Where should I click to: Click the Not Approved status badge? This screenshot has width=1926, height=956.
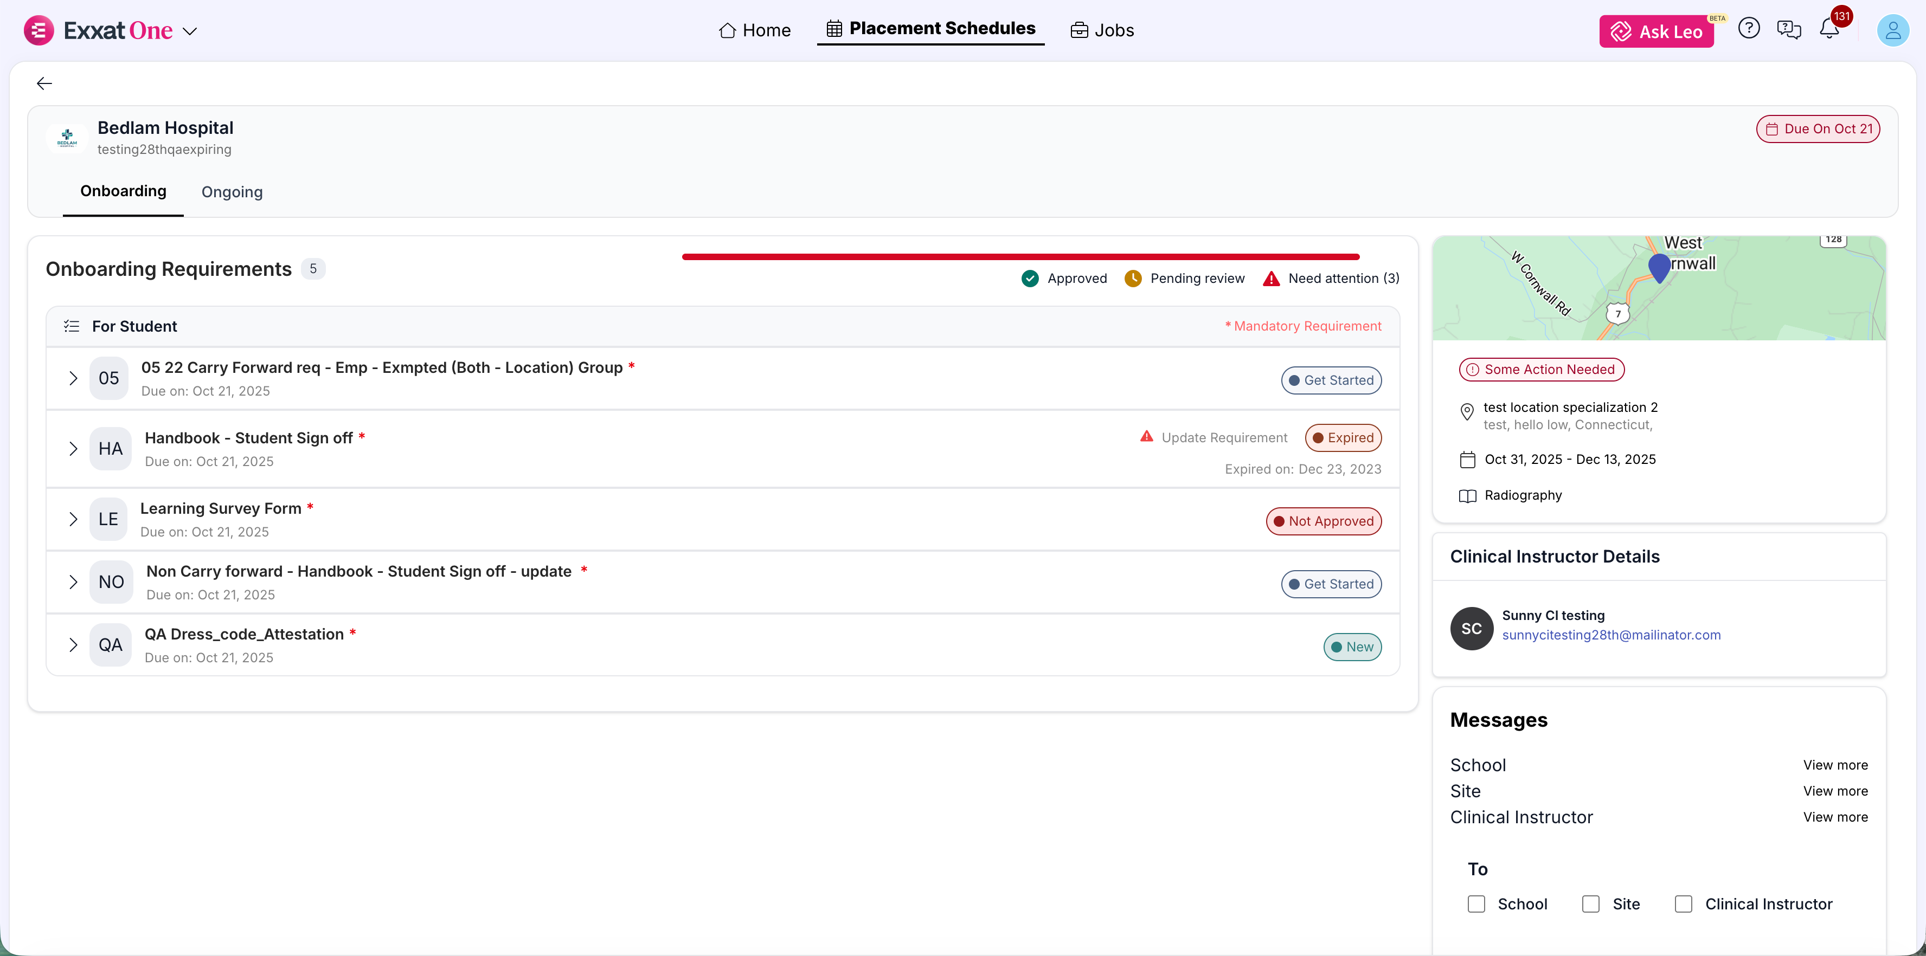pyautogui.click(x=1324, y=521)
